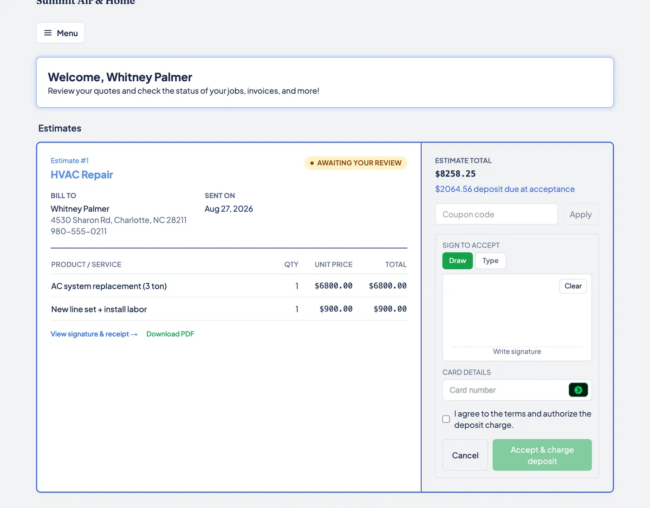Screen dimensions: 650x508
Task: Click the Download PDF link
Action: coord(170,334)
